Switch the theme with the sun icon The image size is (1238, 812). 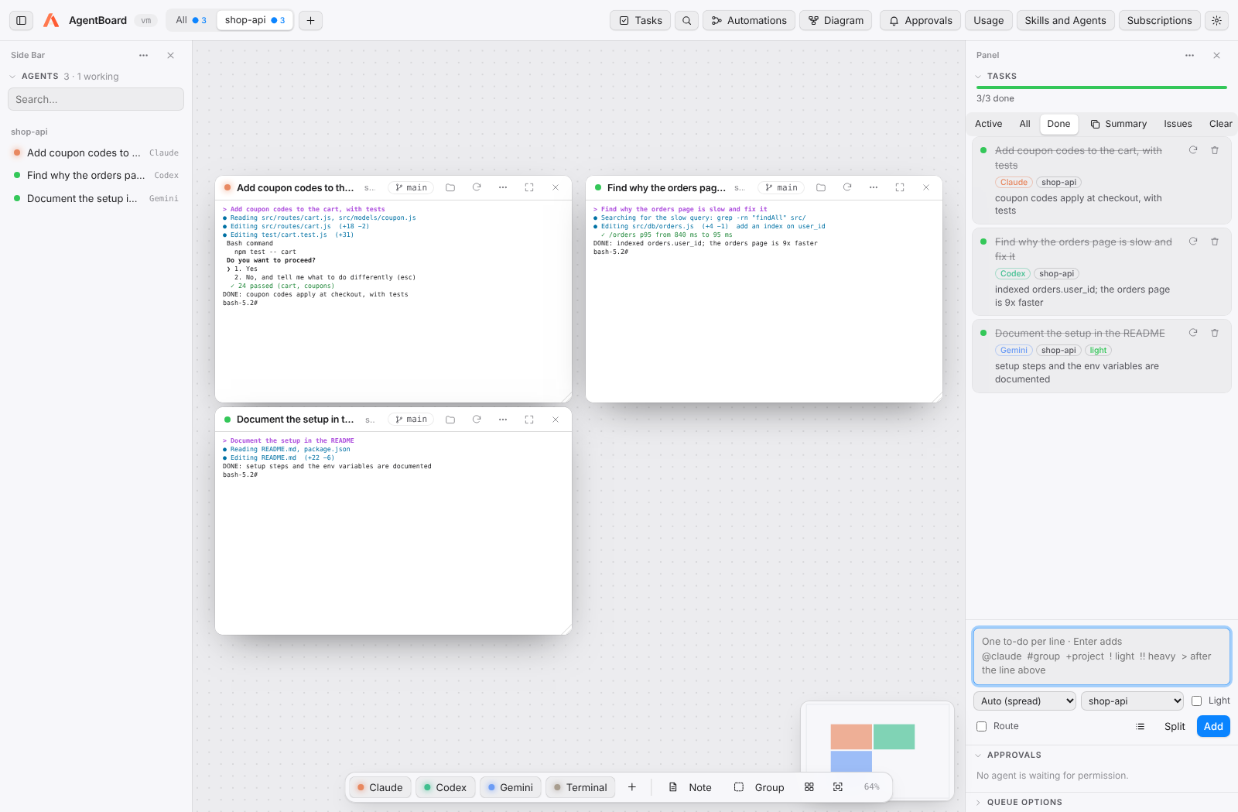pyautogui.click(x=1217, y=20)
